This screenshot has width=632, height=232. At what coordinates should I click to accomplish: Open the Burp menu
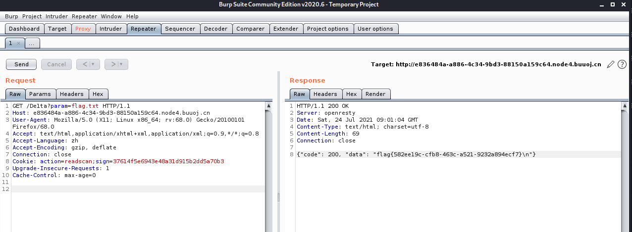pos(11,16)
